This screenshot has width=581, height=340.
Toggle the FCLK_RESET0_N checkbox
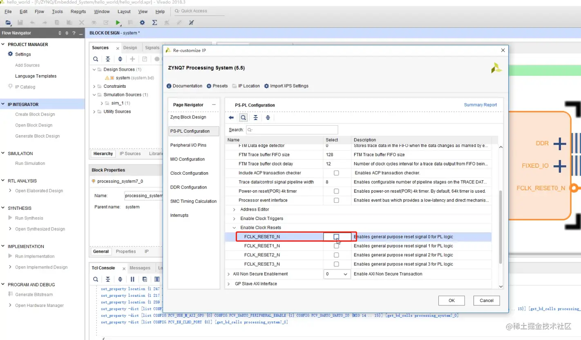(x=336, y=237)
